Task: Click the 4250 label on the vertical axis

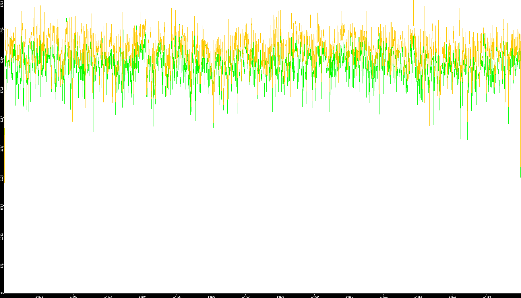Action: 2,60
